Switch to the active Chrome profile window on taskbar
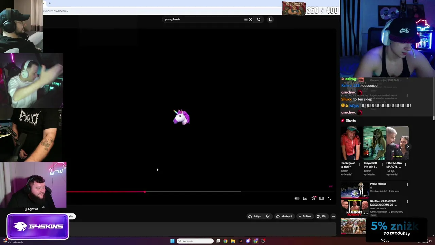Viewport: 435px width, 245px height. point(256,241)
